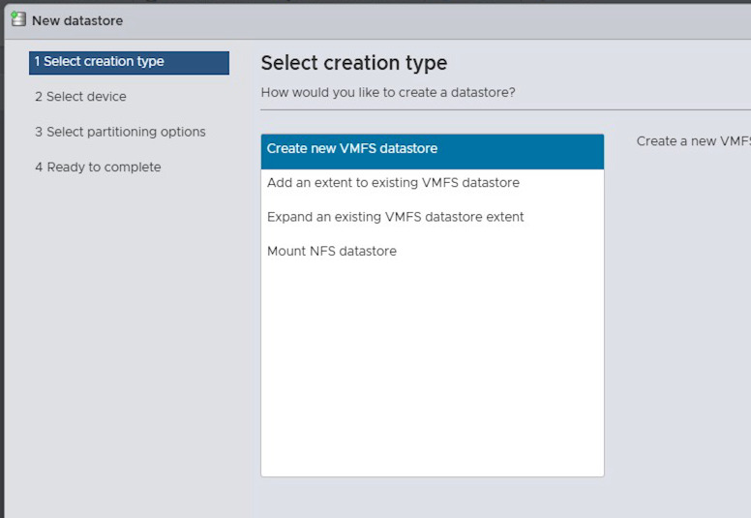Image resolution: width=751 pixels, height=518 pixels.
Task: Select Mount NFS datastore option
Action: pyautogui.click(x=432, y=251)
